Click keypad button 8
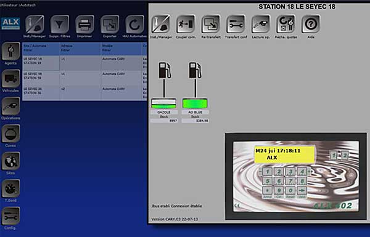The width and height of the screenshot is (370, 237). tap(302, 181)
